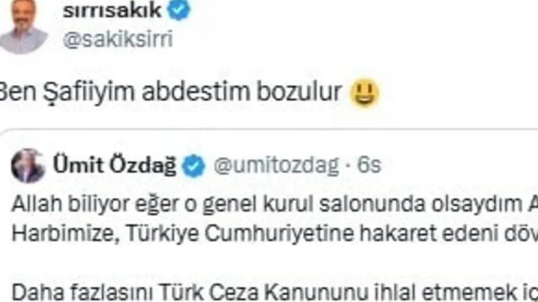538x302 pixels.
Task: Open Ümit Özdağ's small avatar
Action: click(x=28, y=166)
